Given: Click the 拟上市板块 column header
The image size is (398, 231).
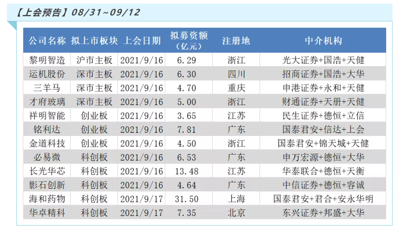Looking at the screenshot, I should [94, 40].
